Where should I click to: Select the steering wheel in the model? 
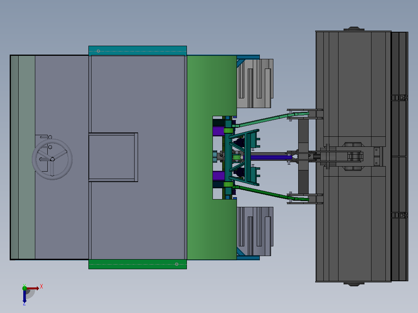click(52, 159)
